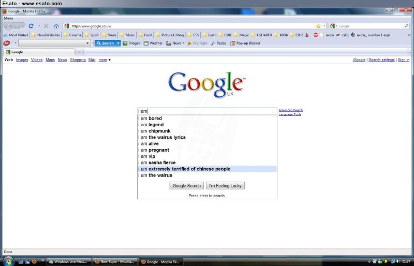Image resolution: width=414 pixels, height=266 pixels.
Task: Open the Images link on Google
Action: 22,60
